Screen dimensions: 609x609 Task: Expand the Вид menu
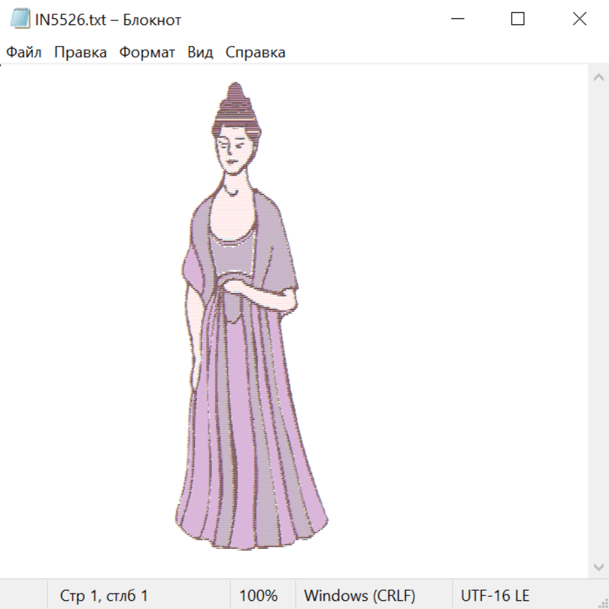[200, 53]
